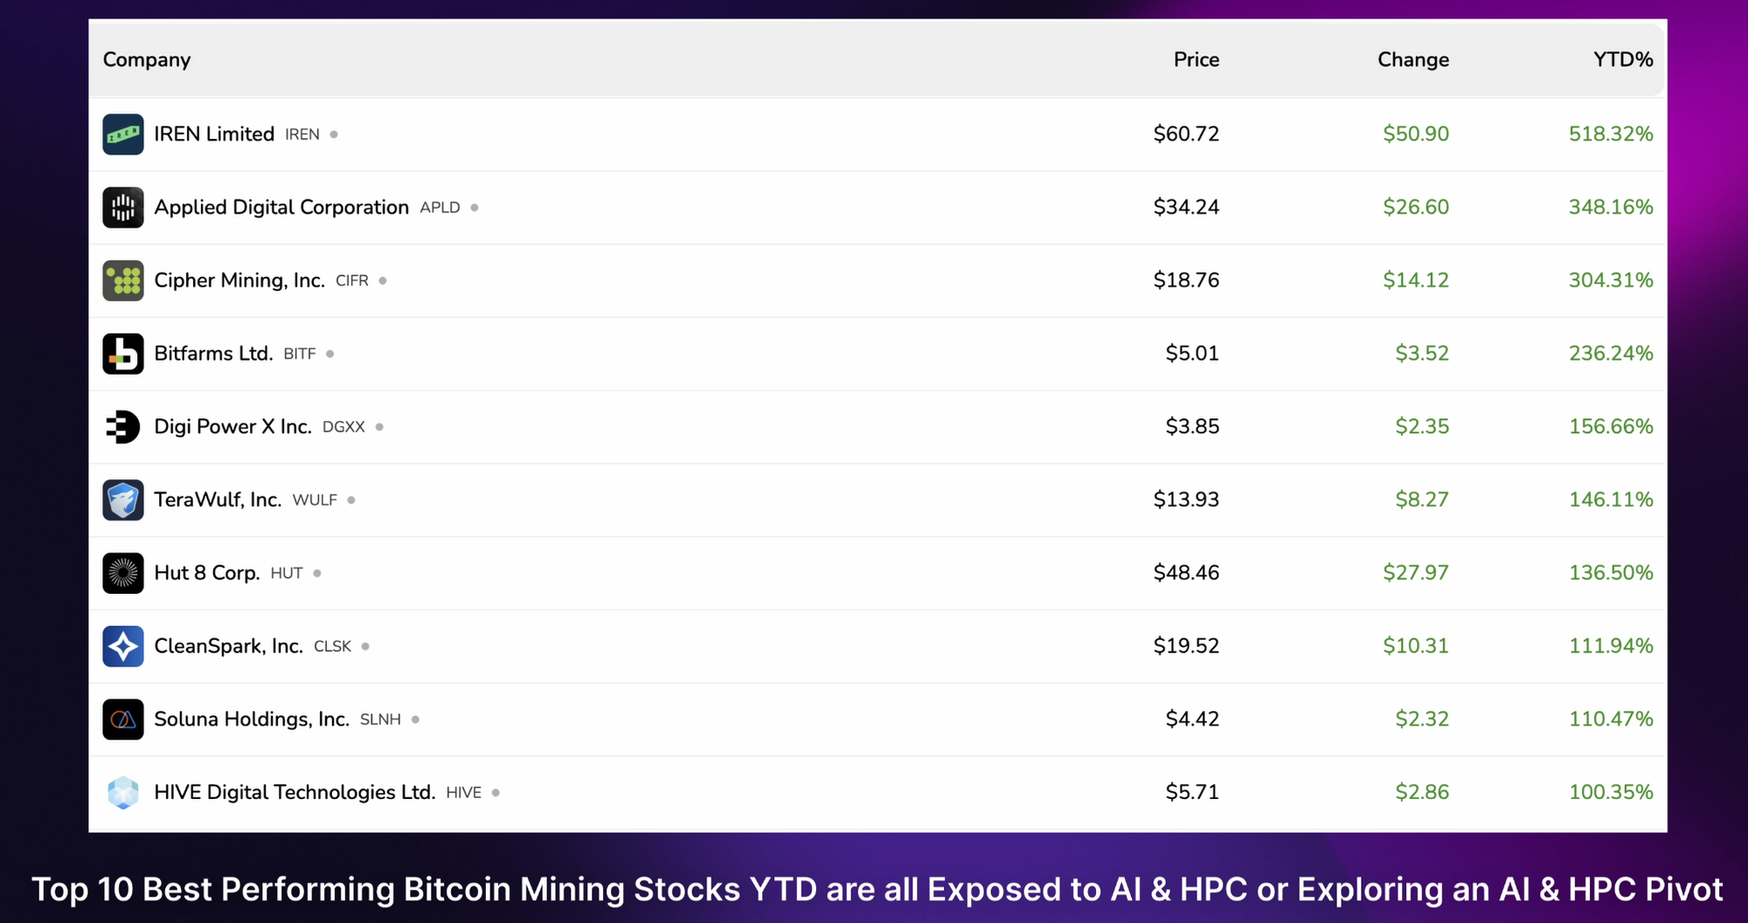
Task: Open the IREN Limited company name link
Action: [214, 134]
